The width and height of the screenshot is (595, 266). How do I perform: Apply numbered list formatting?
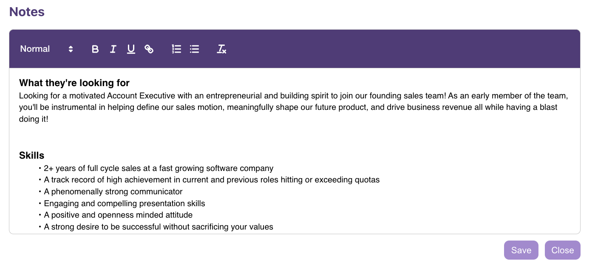pyautogui.click(x=176, y=49)
